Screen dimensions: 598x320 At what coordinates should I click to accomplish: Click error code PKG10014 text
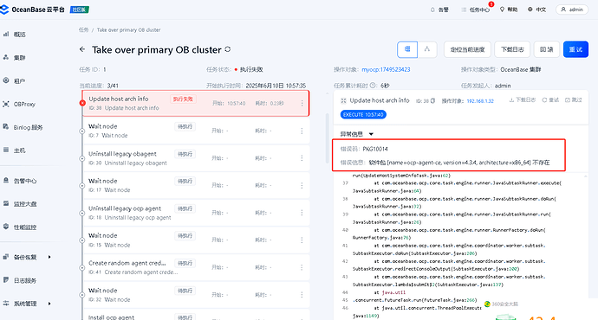click(375, 149)
